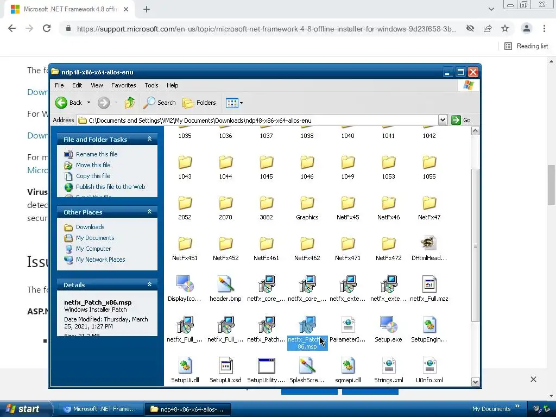Select the NetFx45 folder
Image resolution: width=556 pixels, height=417 pixels.
coord(348,203)
